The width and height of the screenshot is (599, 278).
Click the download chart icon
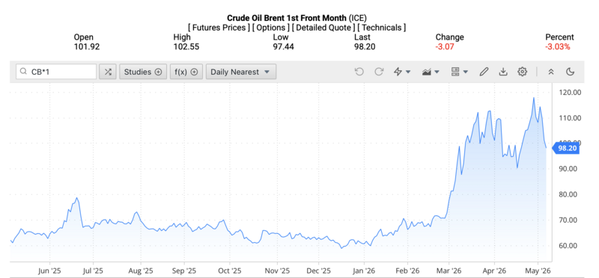coord(503,72)
